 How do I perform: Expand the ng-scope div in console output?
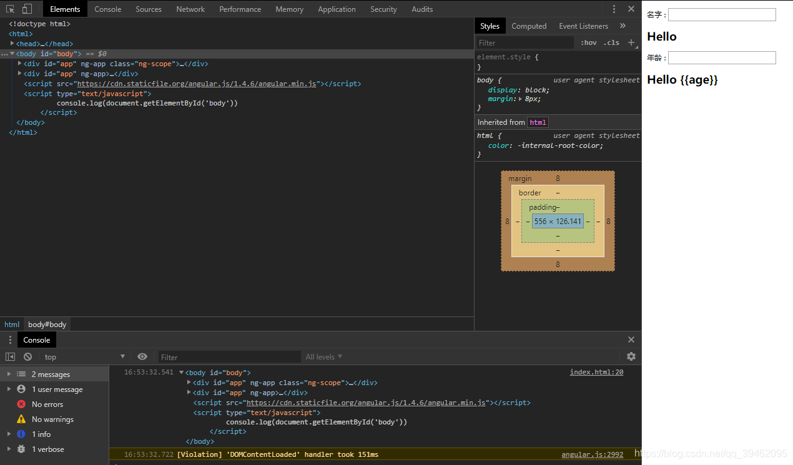coord(189,383)
